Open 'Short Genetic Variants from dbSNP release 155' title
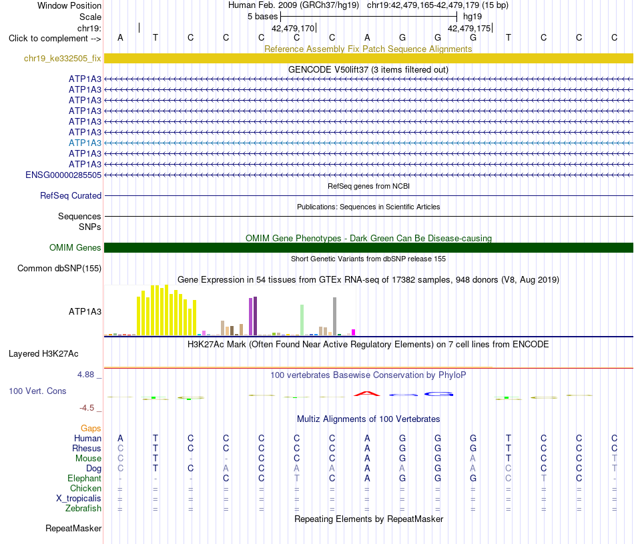The width and height of the screenshot is (634, 544). (x=368, y=259)
